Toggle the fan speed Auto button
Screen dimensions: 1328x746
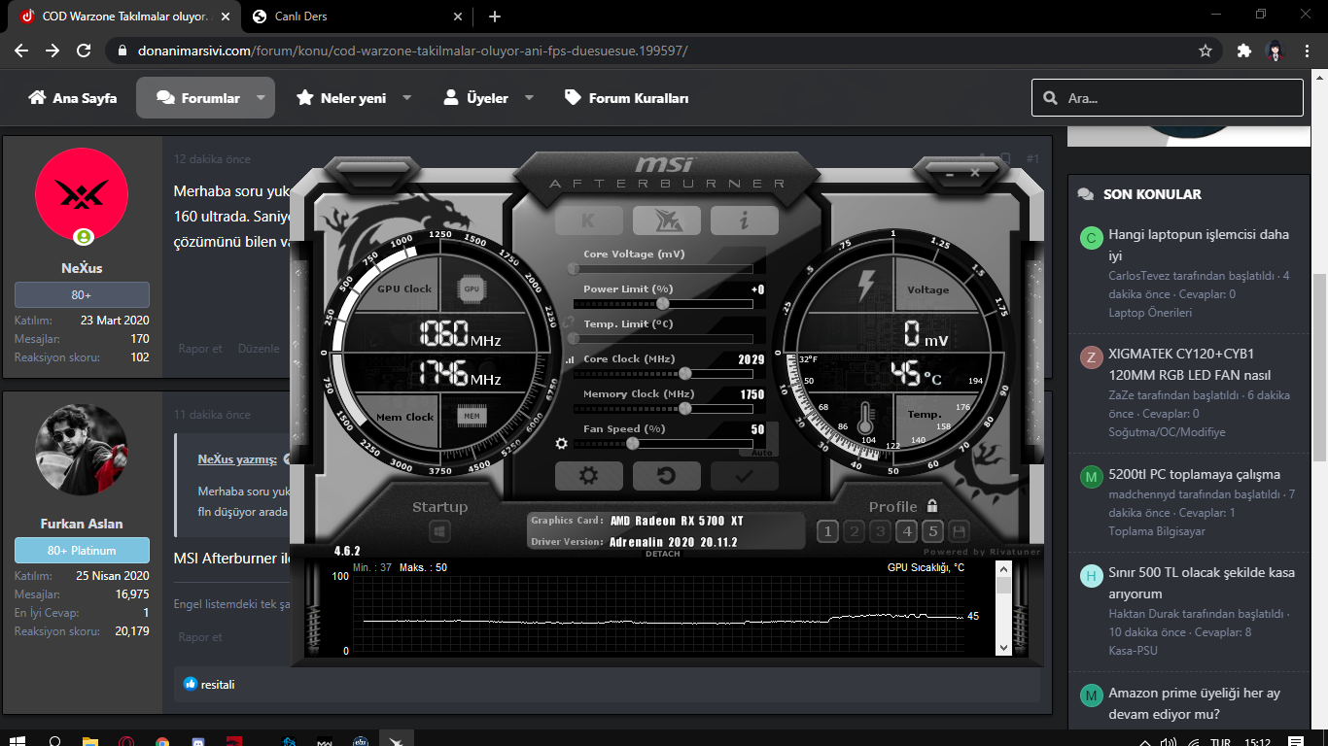point(762,452)
